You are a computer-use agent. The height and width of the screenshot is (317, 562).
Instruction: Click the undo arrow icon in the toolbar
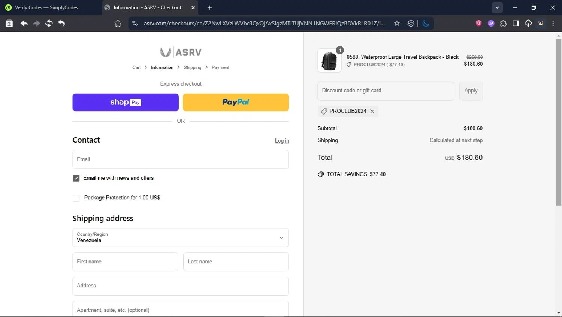click(x=61, y=24)
